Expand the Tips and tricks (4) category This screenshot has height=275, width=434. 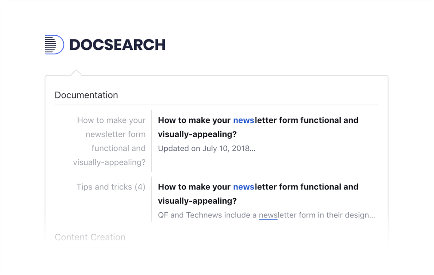pos(111,187)
